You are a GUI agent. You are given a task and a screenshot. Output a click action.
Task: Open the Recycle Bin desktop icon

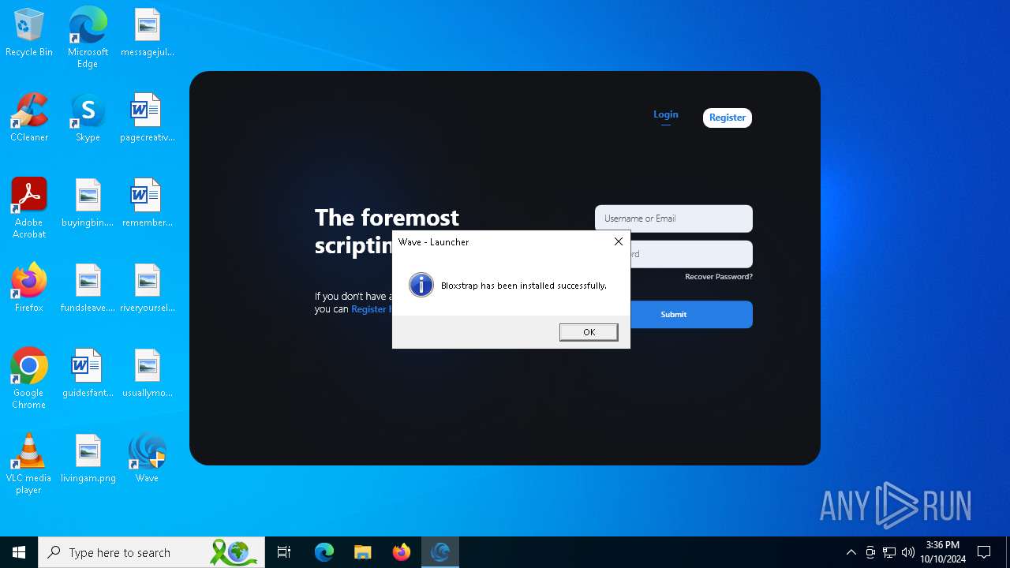(29, 33)
